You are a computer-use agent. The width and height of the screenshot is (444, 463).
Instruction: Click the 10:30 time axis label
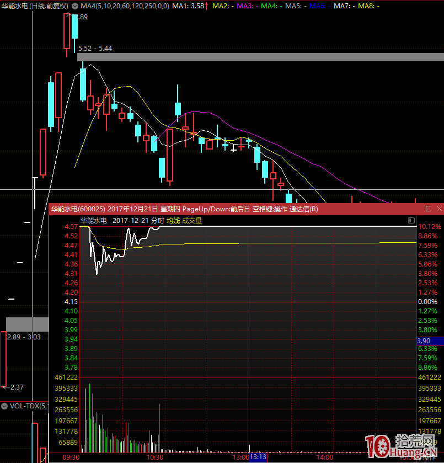(155, 457)
